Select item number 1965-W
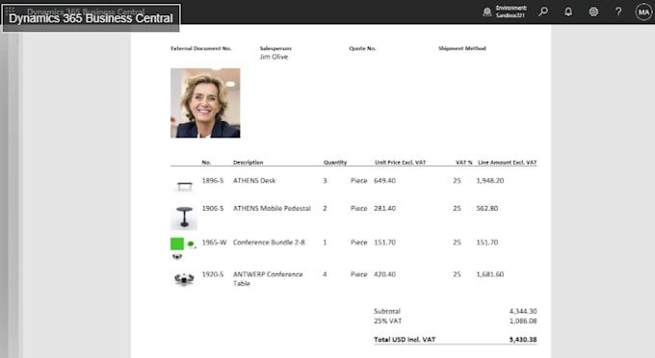Screen dimensions: 655x358 pos(214,243)
